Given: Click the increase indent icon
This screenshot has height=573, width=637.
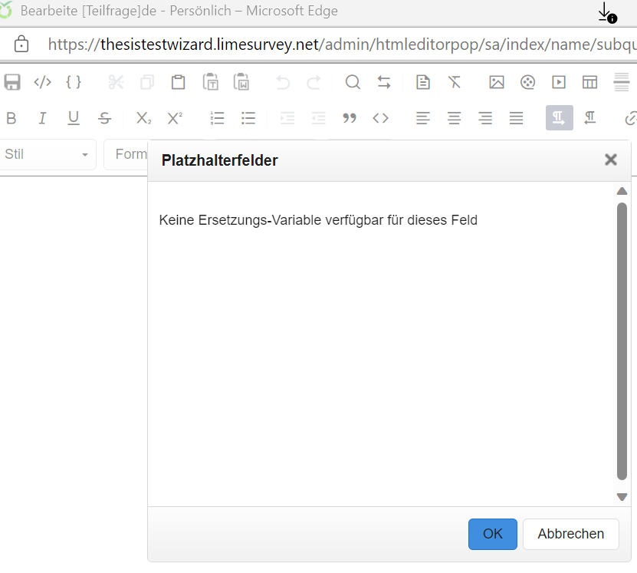Looking at the screenshot, I should coord(287,118).
